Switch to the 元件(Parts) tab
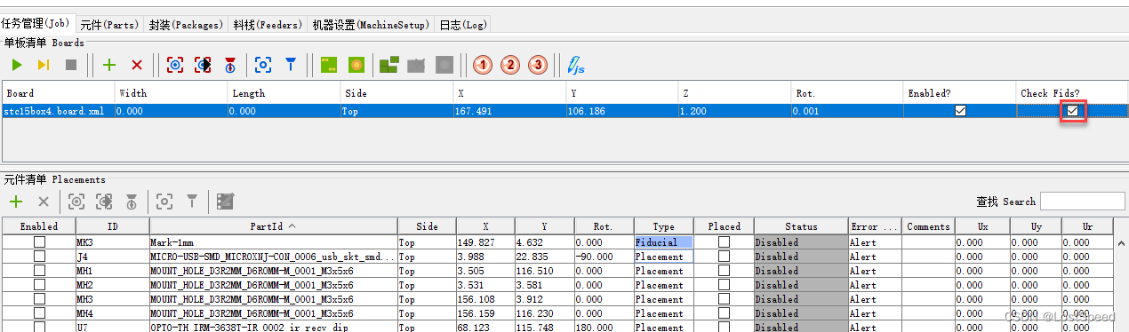1129x332 pixels. pos(108,25)
